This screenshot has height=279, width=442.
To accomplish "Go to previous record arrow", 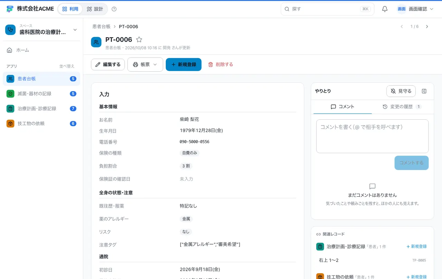I will coord(402,27).
